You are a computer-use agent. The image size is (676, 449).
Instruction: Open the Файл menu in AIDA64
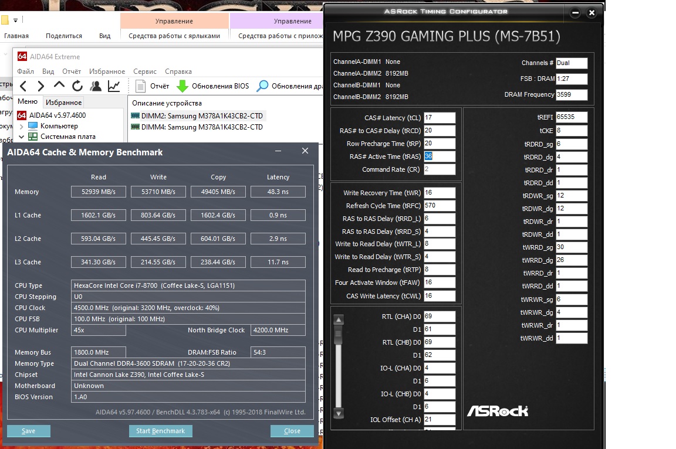point(25,72)
